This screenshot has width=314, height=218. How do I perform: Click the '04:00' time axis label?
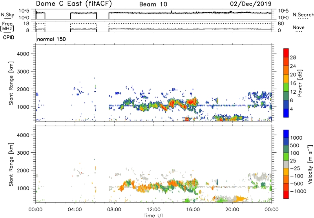[x=75, y=210]
